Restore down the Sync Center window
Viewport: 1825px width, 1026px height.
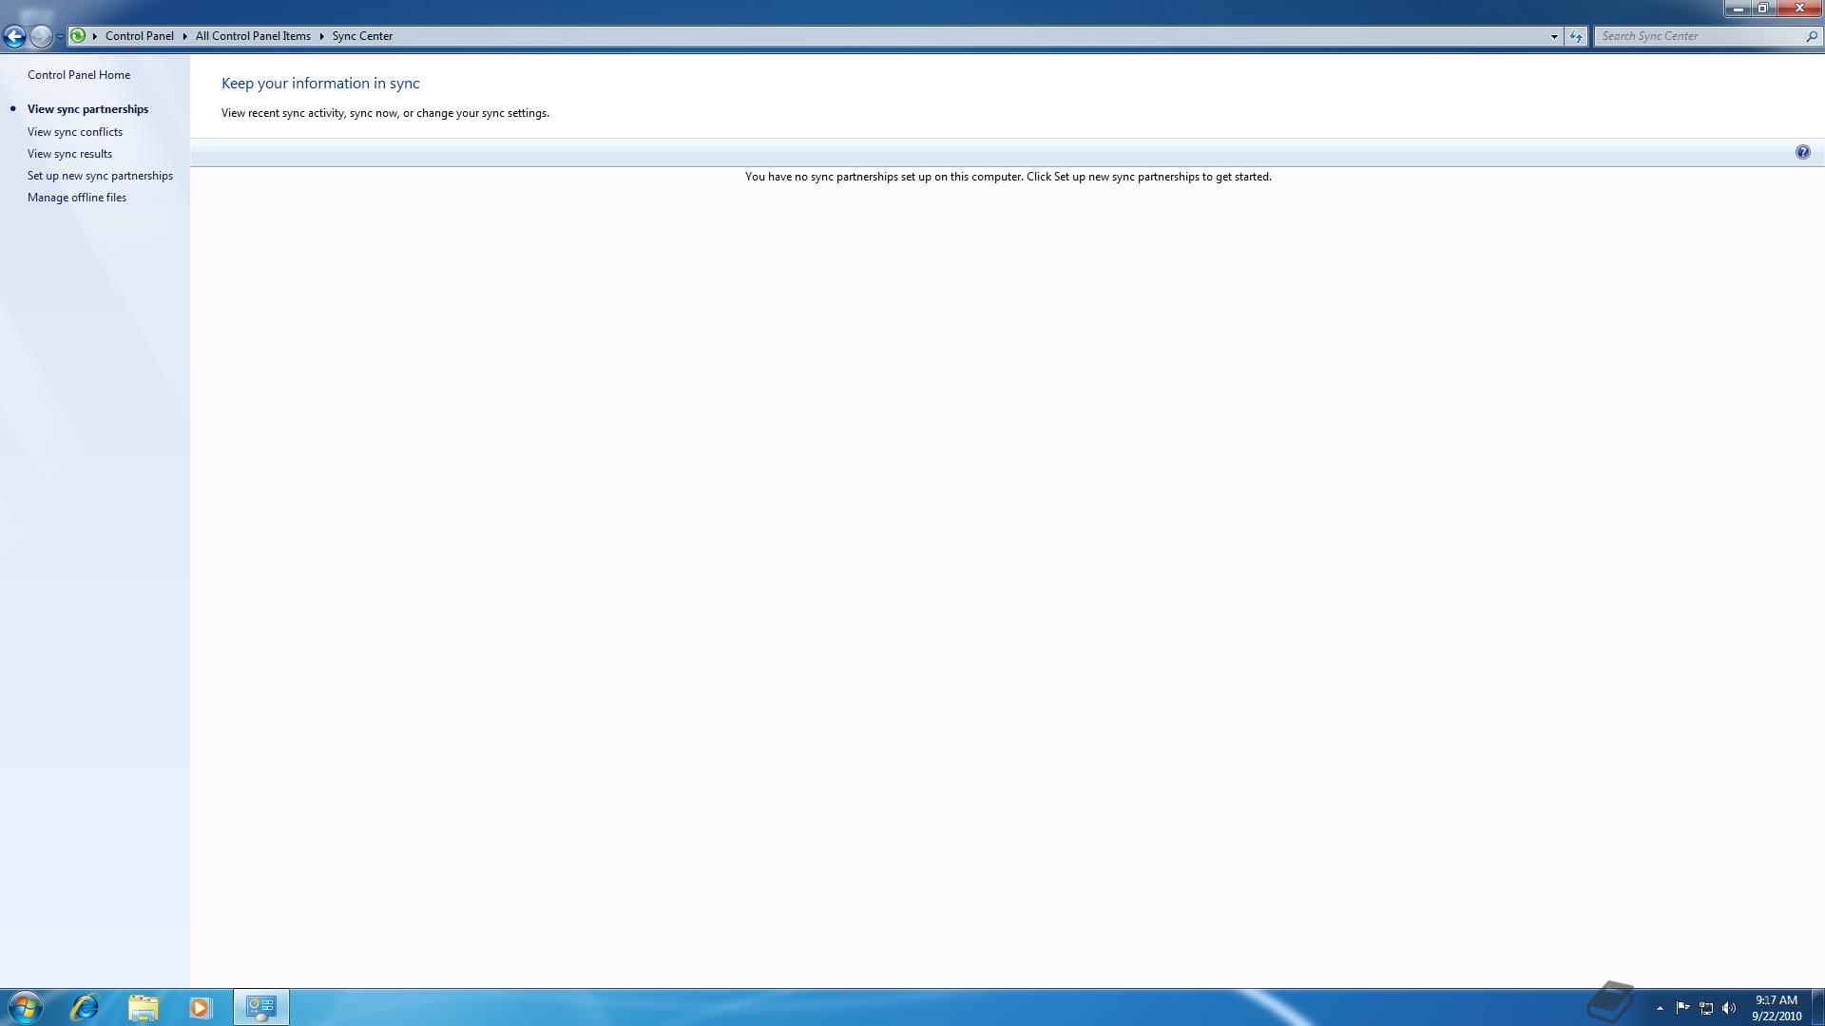point(1763,9)
